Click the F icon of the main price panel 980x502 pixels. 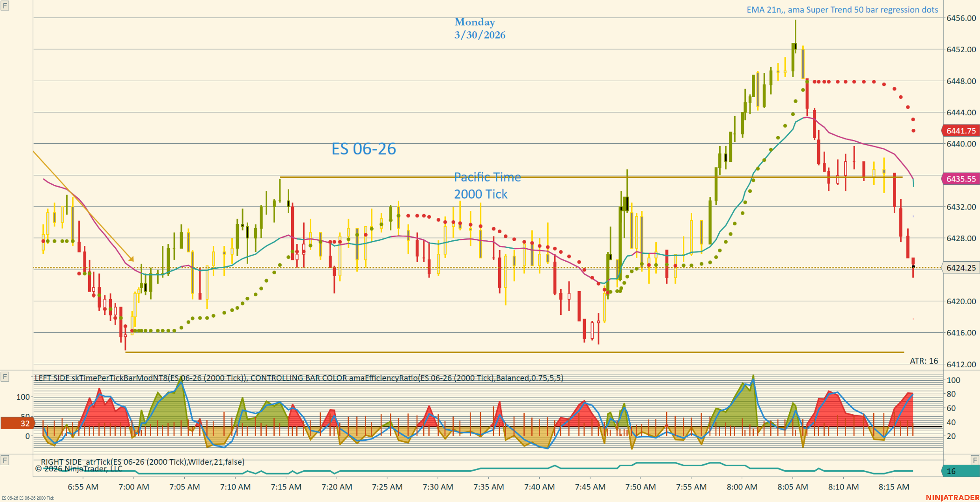pyautogui.click(x=5, y=6)
